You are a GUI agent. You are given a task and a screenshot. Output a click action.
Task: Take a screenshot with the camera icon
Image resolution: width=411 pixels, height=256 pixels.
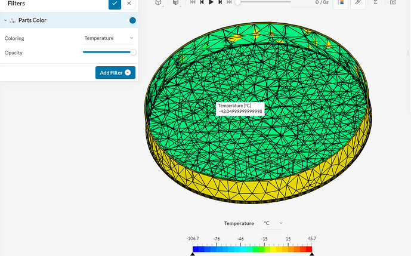click(x=393, y=2)
